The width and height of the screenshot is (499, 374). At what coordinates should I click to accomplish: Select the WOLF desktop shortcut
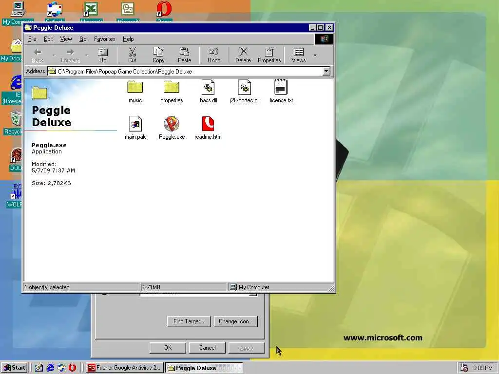[x=14, y=195]
